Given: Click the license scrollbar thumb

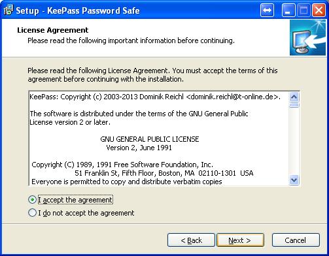Looking at the screenshot, I should click(294, 105).
